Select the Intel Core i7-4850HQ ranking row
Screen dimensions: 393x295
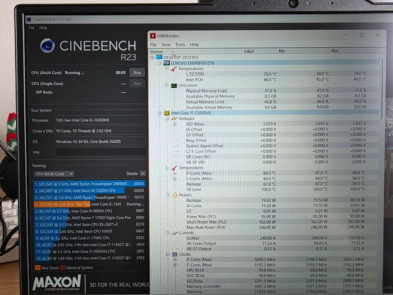[89, 251]
